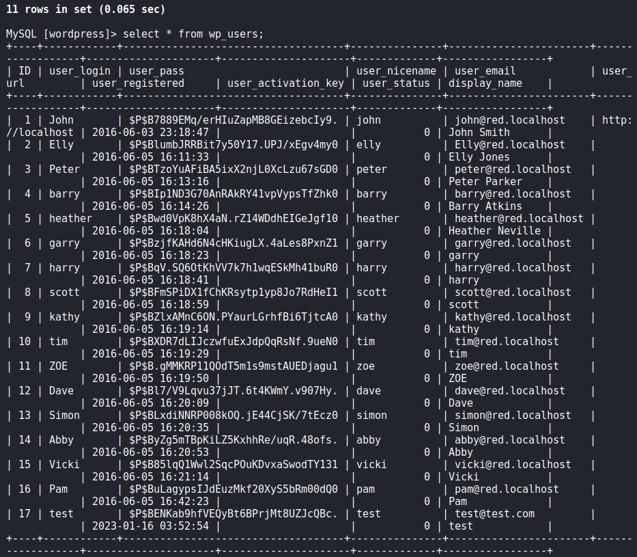The image size is (637, 557).
Task: Click the 'Peter Parker' display name
Action: (x=485, y=182)
